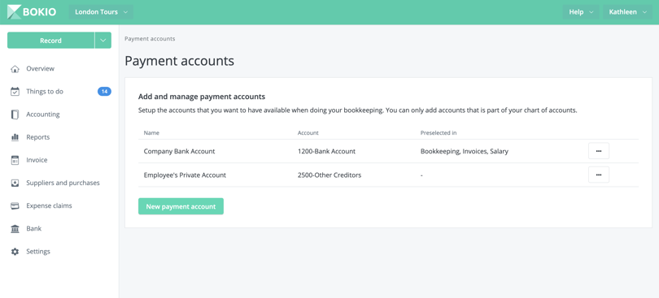659x298 pixels.
Task: Open Reports via the bar chart icon
Action: [x=15, y=137]
